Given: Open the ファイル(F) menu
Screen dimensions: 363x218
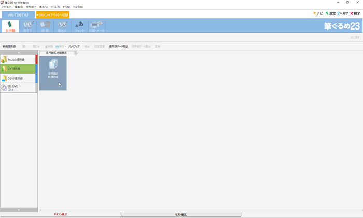Looking at the screenshot, I should coord(6,7).
